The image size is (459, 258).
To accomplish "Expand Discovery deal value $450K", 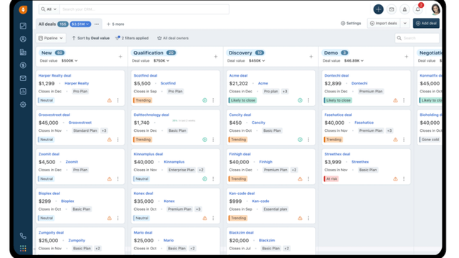I will 257,60.
